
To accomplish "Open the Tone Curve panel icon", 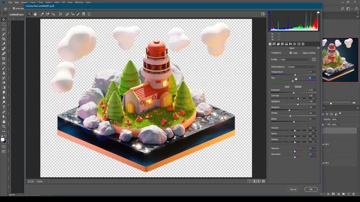I will [x=274, y=44].
